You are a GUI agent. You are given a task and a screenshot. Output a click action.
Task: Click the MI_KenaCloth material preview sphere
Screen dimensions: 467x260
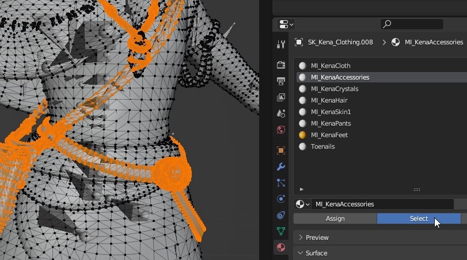pos(302,66)
